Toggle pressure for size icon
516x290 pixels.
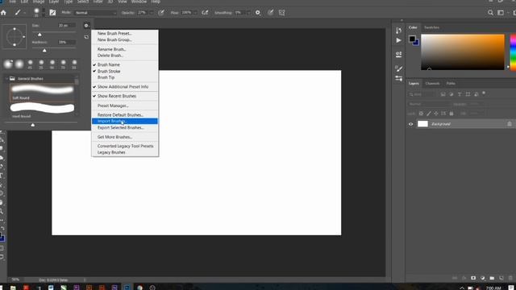click(270, 13)
